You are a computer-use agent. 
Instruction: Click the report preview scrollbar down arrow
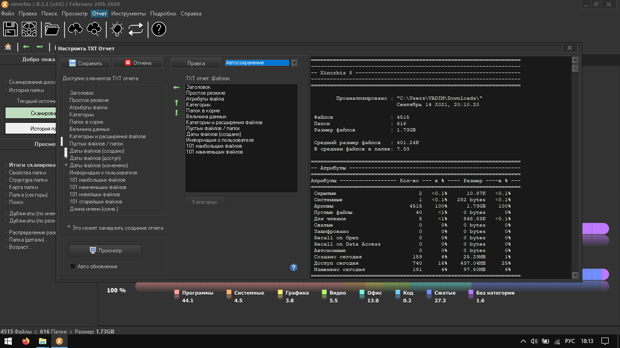coord(575,275)
